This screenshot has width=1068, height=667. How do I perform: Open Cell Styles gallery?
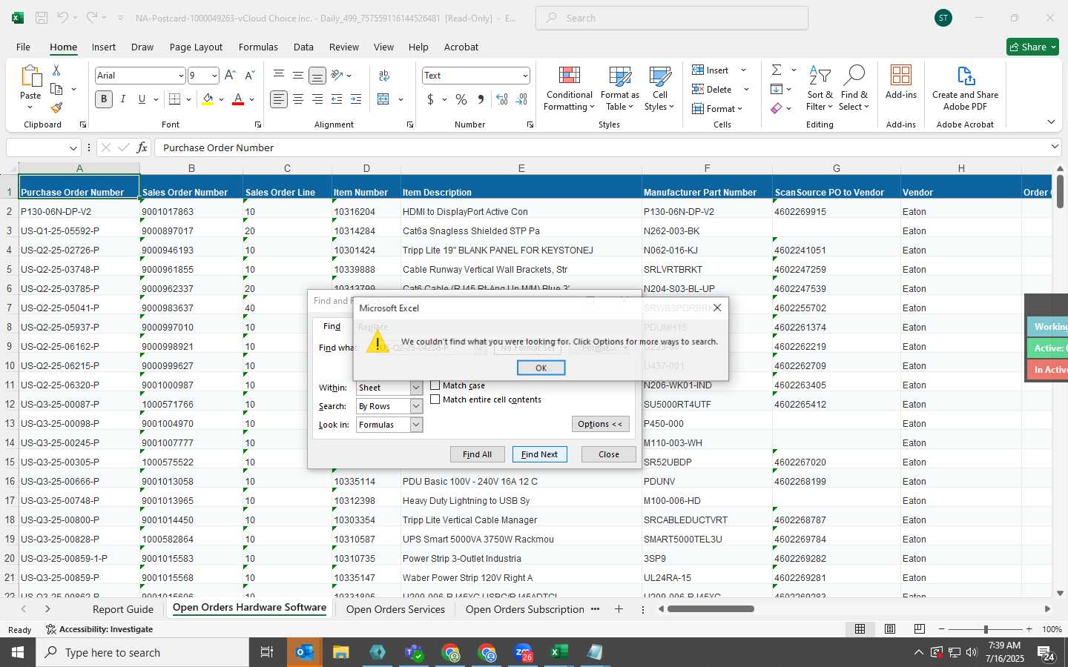click(659, 89)
